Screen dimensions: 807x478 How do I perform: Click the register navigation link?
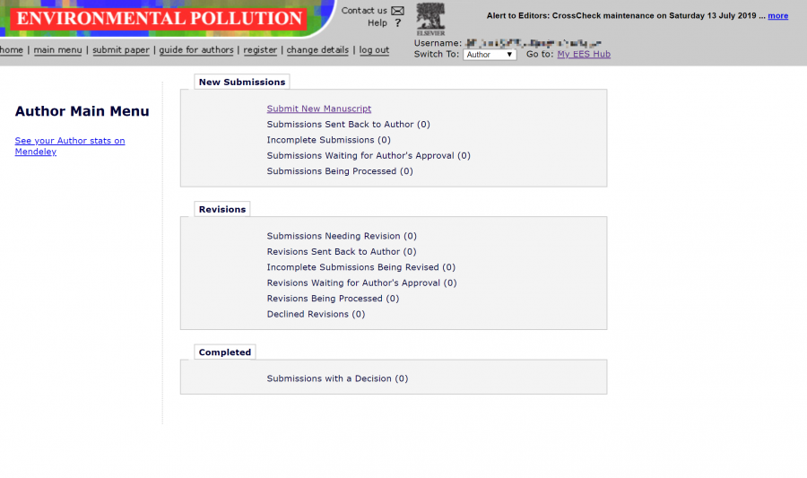click(260, 50)
